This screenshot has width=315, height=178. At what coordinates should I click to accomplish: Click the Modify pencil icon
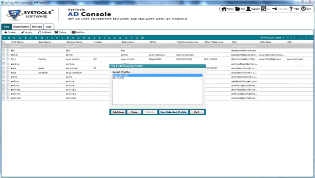coord(23,32)
